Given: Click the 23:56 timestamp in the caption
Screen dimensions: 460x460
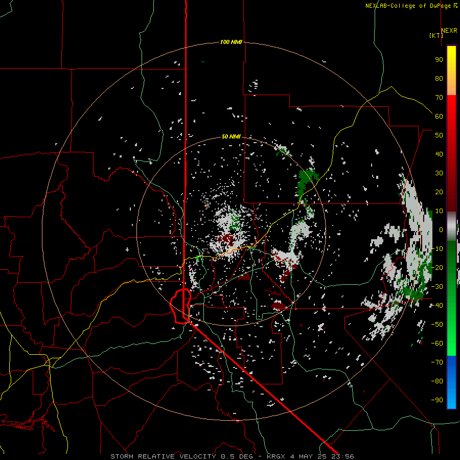Looking at the screenshot, I should [x=342, y=456].
